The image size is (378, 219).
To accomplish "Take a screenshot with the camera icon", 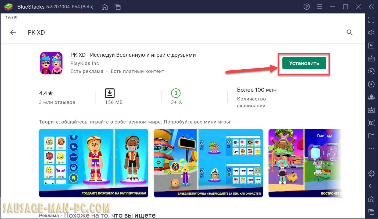I will coord(371,123).
